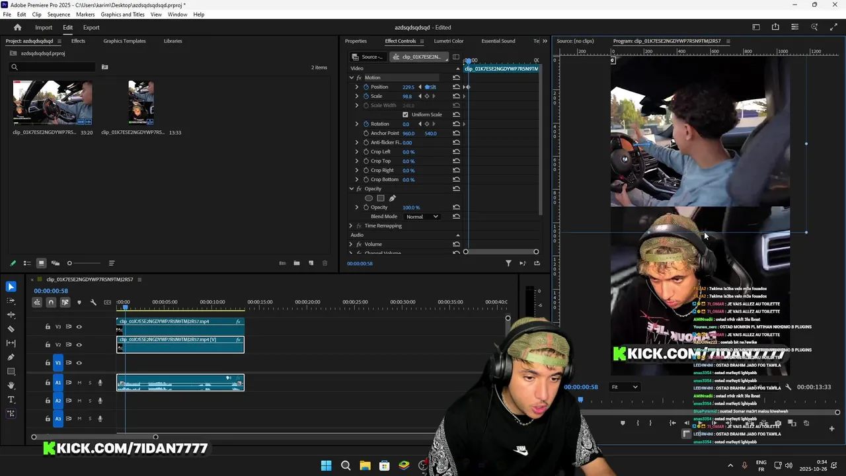846x476 pixels.
Task: Open Graphics and Titles menu
Action: pos(123,14)
